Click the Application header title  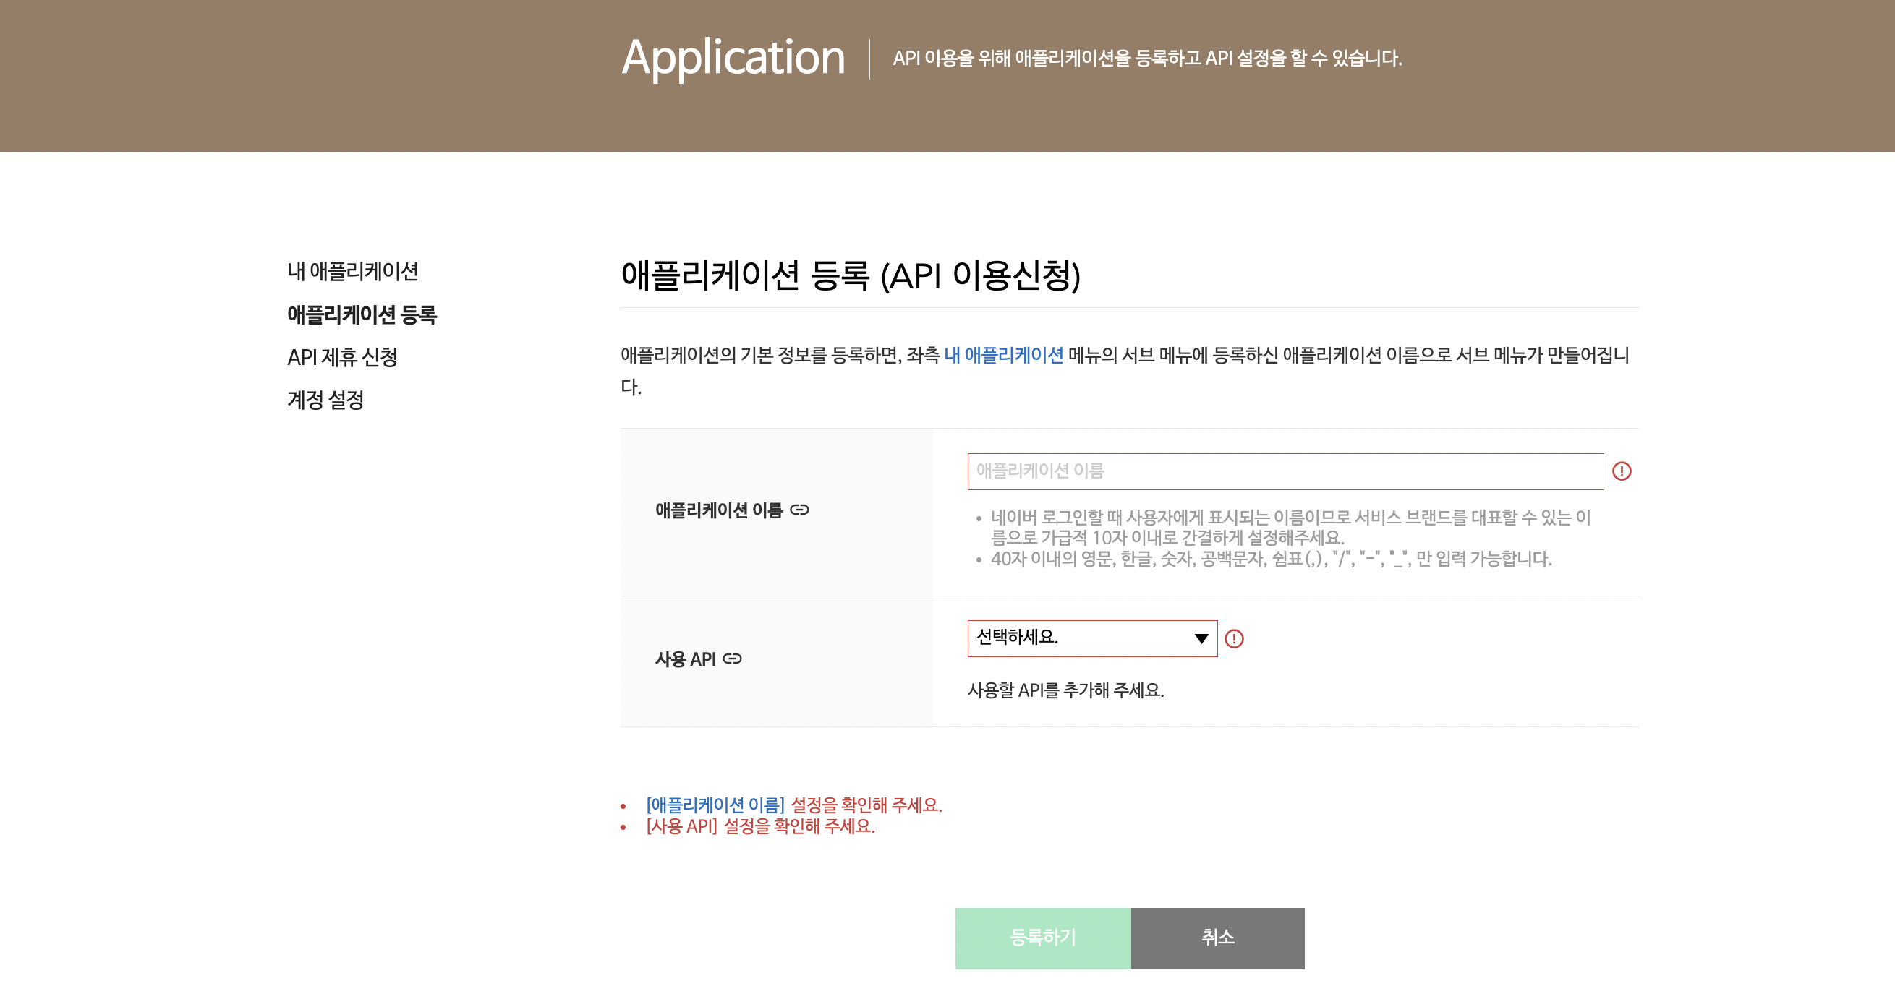(733, 57)
